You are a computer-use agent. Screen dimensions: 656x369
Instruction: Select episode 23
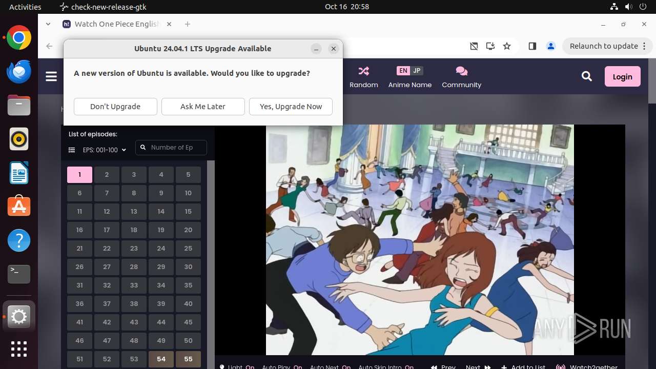coord(134,249)
